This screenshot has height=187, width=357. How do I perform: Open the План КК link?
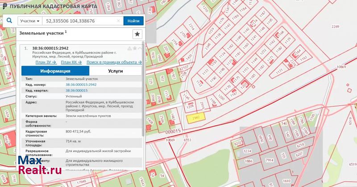tap(71, 62)
